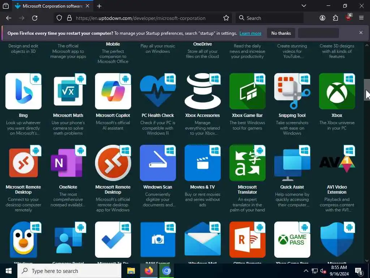Open File Explorer from the taskbar
Image resolution: width=370 pixels, height=278 pixels.
(131, 271)
